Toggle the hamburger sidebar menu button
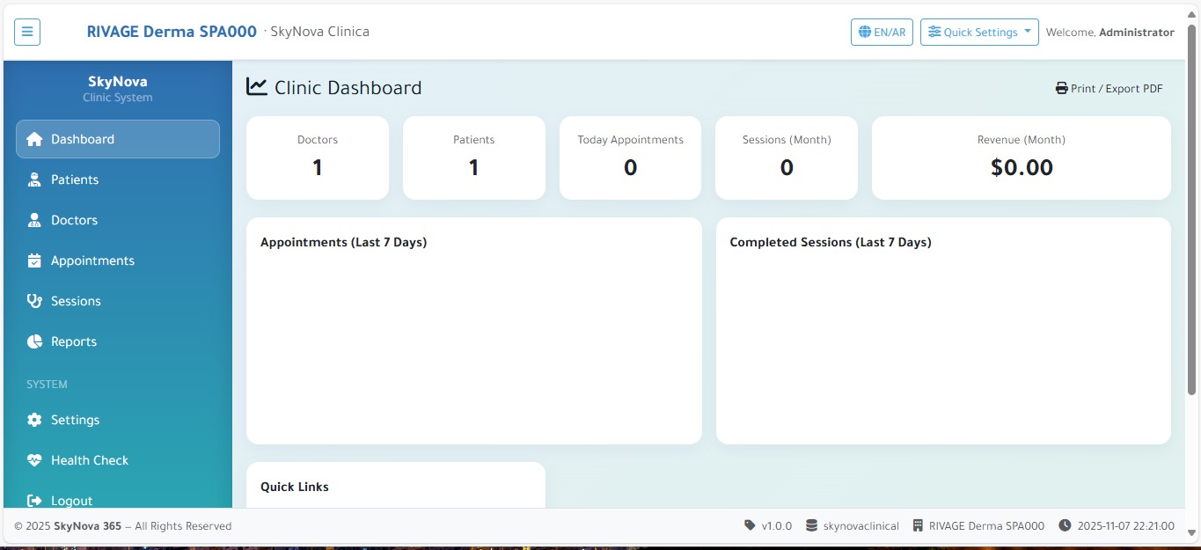Image resolution: width=1201 pixels, height=550 pixels. (x=27, y=33)
